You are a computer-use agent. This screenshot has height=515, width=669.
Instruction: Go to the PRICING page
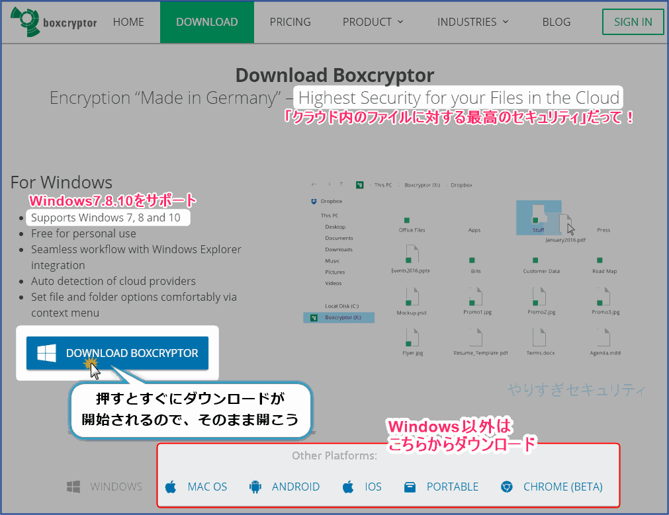[x=290, y=22]
